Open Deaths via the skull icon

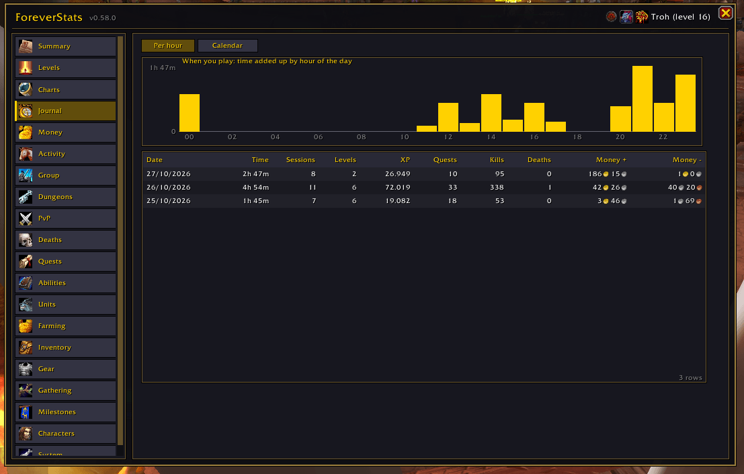[x=26, y=240]
